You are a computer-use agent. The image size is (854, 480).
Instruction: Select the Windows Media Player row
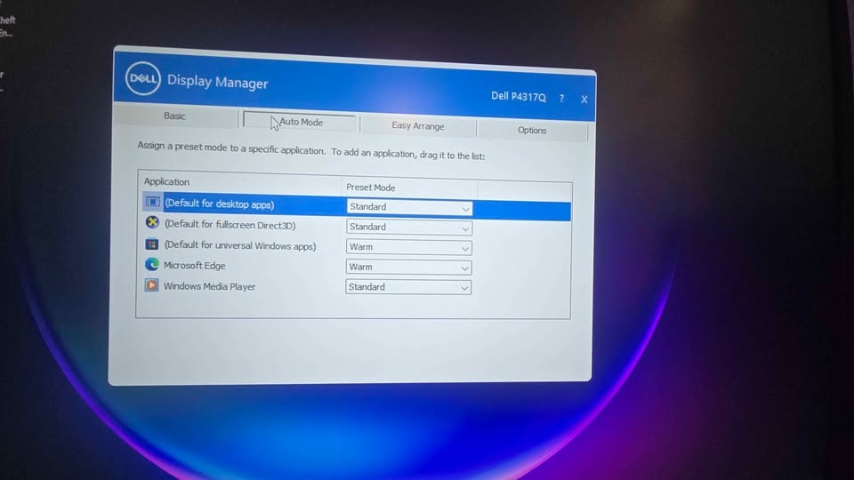[x=356, y=286]
